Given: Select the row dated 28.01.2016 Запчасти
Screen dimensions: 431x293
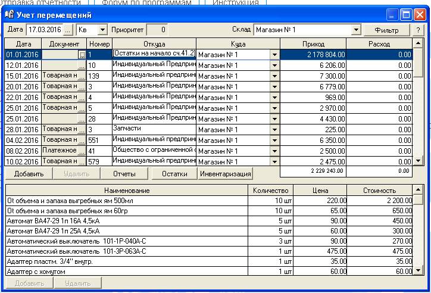Looking at the screenshot, I should [155, 129].
